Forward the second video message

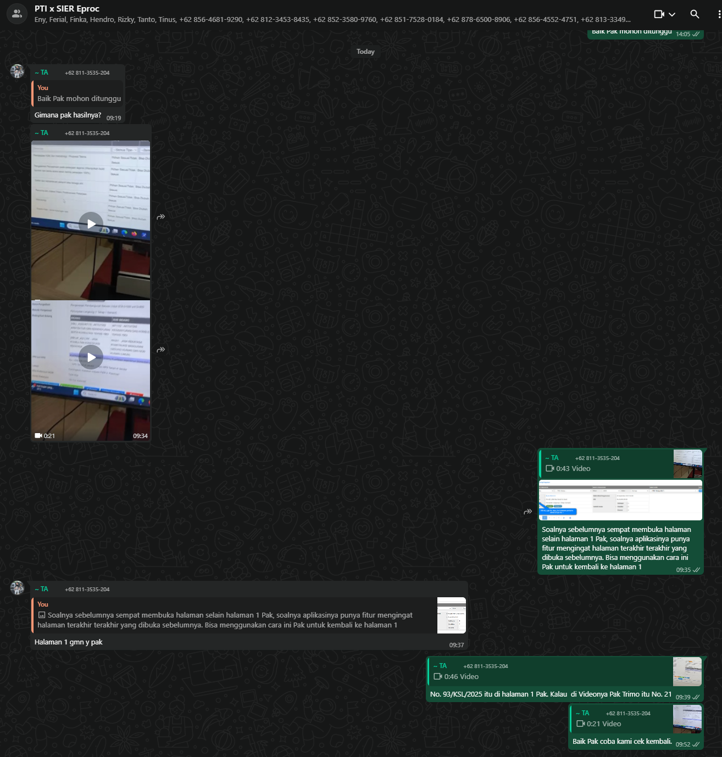click(x=161, y=350)
